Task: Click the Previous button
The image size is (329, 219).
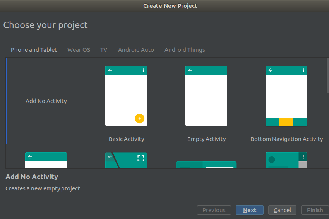Action: tap(214, 210)
